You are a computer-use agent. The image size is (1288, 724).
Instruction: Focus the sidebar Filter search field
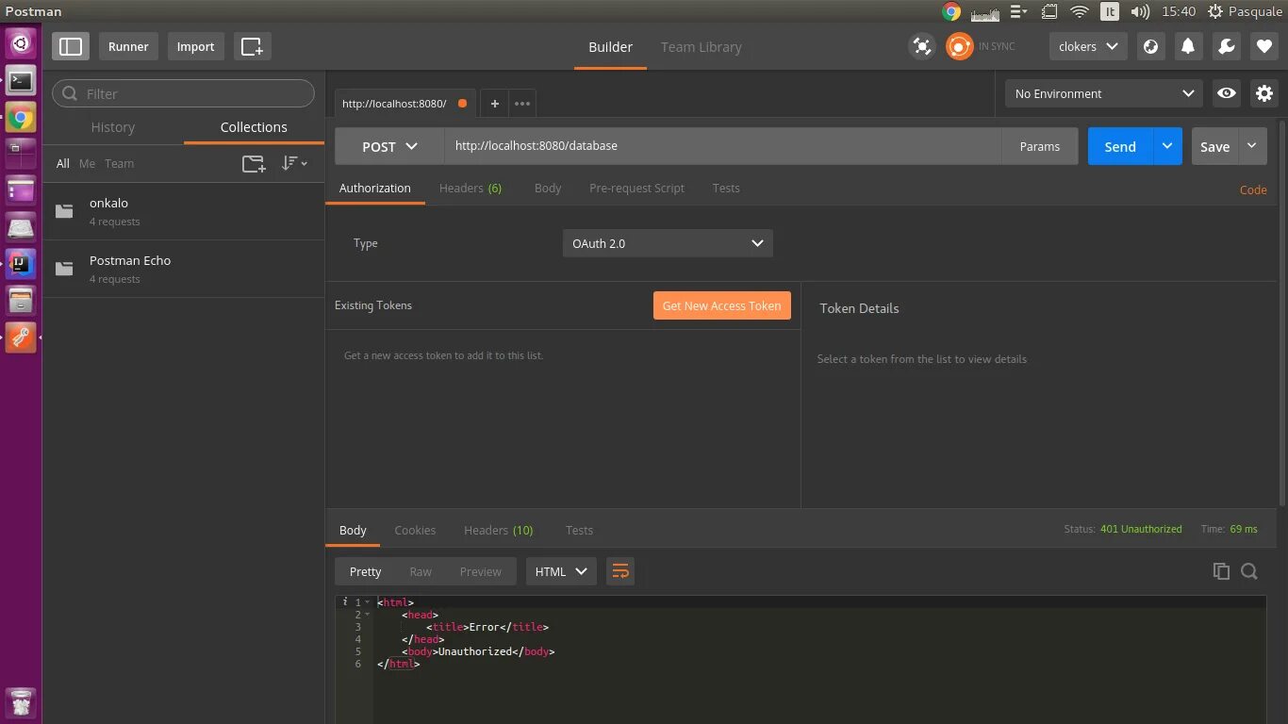point(183,93)
